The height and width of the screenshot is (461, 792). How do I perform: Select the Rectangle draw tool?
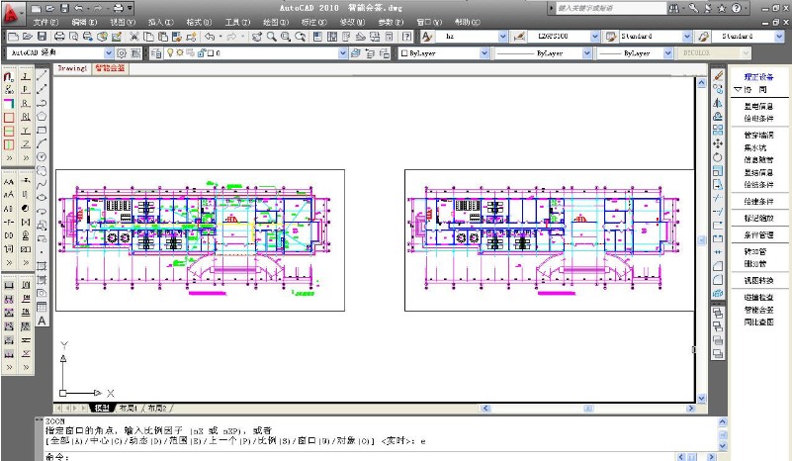pyautogui.click(x=42, y=130)
